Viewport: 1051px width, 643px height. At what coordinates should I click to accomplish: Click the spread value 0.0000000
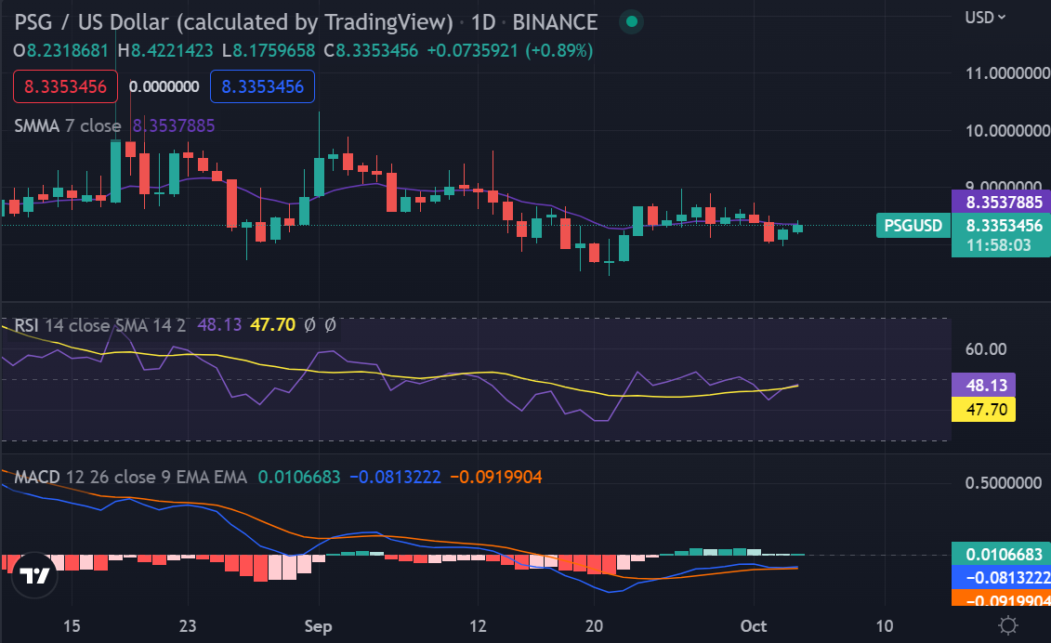(x=164, y=86)
